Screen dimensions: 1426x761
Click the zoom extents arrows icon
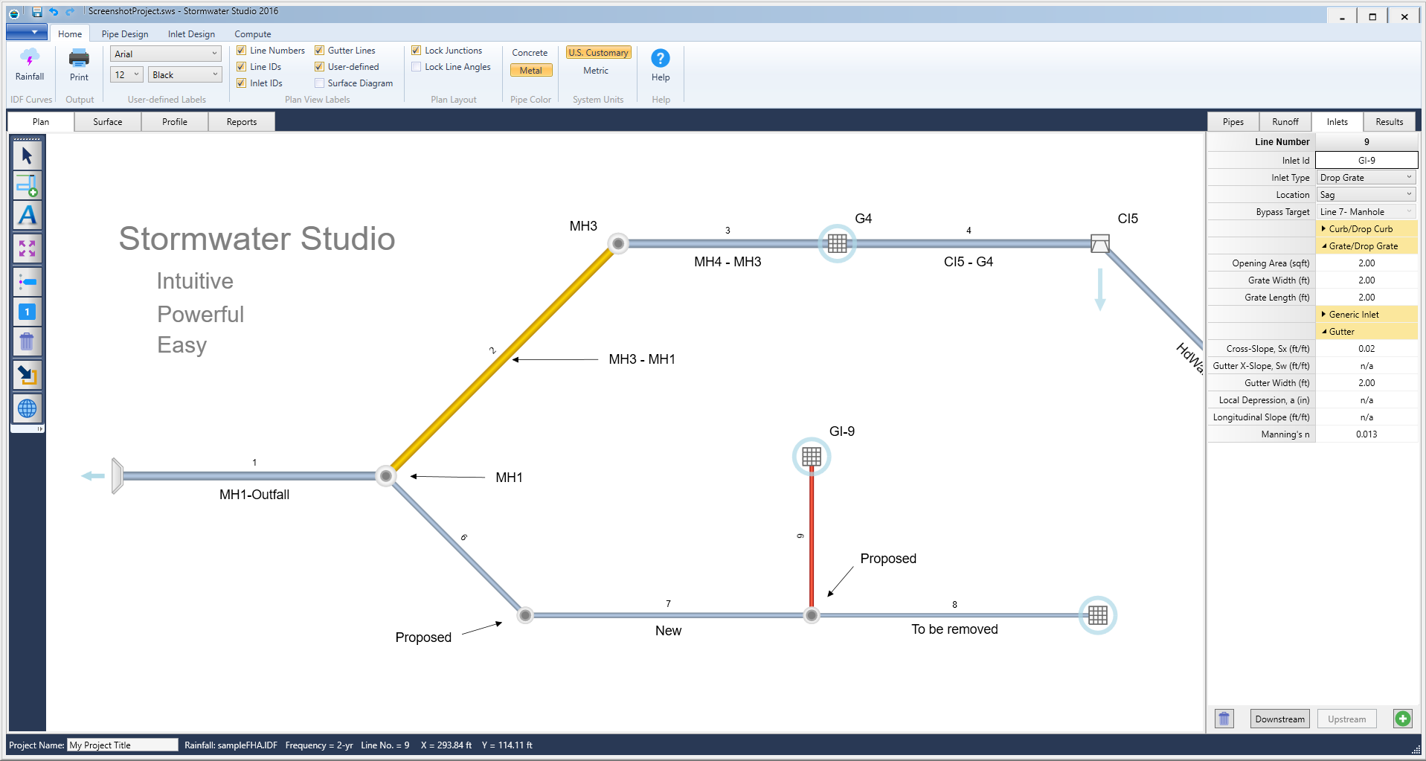point(28,248)
